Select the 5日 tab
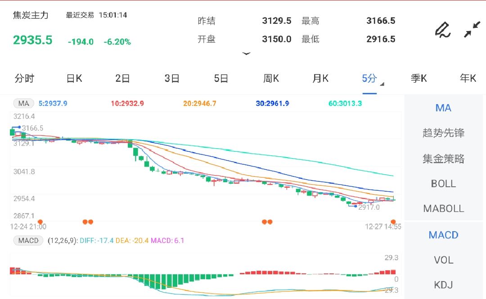This screenshot has height=299, width=486. 221,78
